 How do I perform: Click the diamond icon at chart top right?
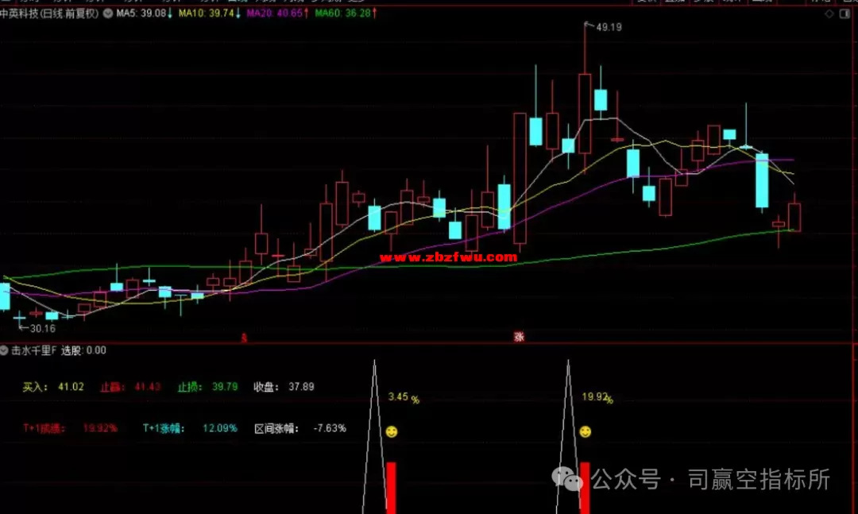pos(829,14)
